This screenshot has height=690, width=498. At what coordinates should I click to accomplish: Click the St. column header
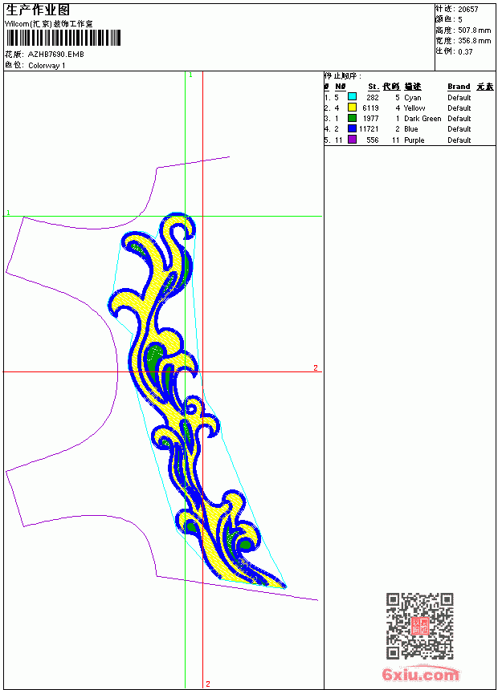pyautogui.click(x=373, y=87)
